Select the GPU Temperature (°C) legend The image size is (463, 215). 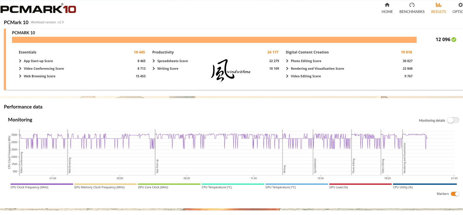(280, 187)
